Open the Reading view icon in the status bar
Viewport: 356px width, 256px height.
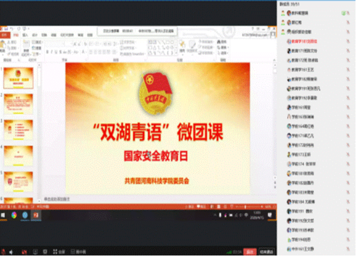(x=225, y=207)
